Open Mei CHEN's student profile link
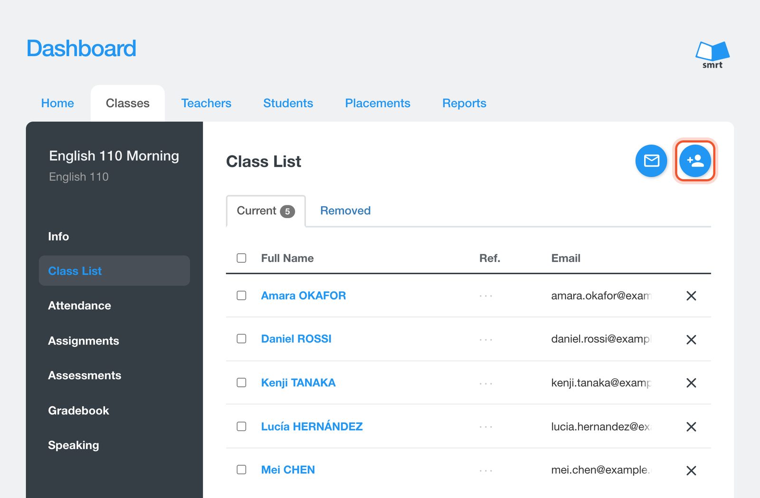This screenshot has height=498, width=760. (x=288, y=469)
